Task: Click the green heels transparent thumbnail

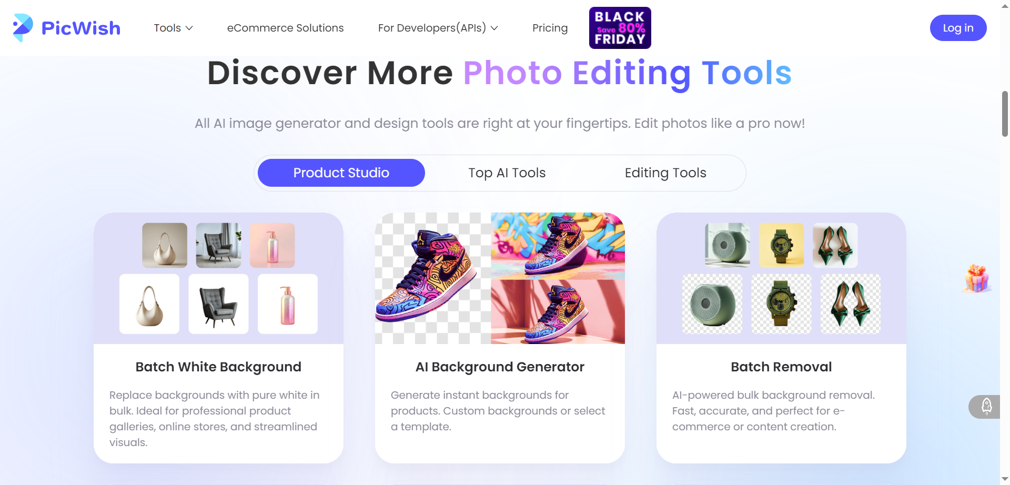Action: pos(851,304)
